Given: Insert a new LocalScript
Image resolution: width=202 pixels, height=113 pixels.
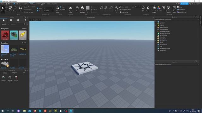Looking at the screenshot, I should pos(181,10).
